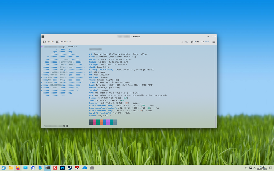The image size is (274, 171).
Task: Select the Konsole terminal taskbar entry
Action: coord(48,168)
